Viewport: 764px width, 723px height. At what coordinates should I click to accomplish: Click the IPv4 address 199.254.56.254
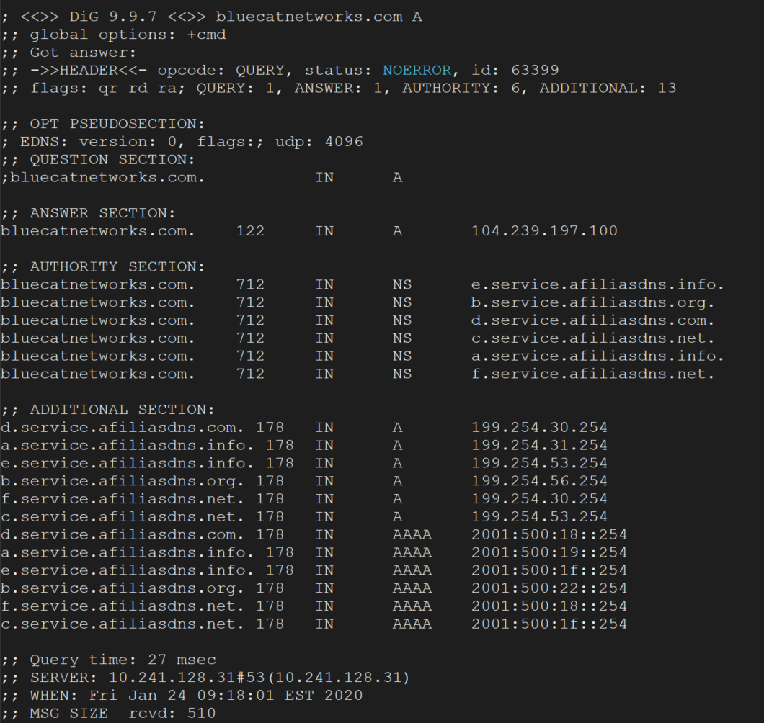(x=539, y=481)
